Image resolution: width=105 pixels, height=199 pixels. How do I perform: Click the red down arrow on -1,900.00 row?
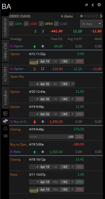coord(34,122)
